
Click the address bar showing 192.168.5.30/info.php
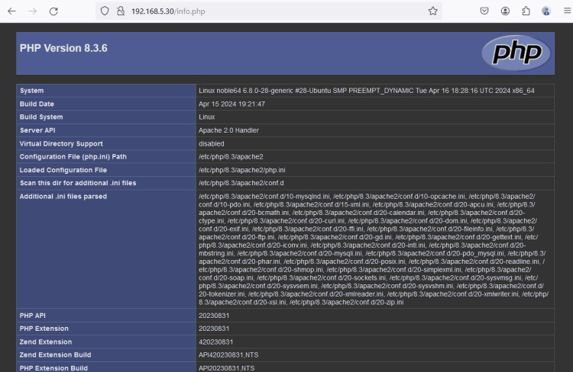[x=267, y=11]
